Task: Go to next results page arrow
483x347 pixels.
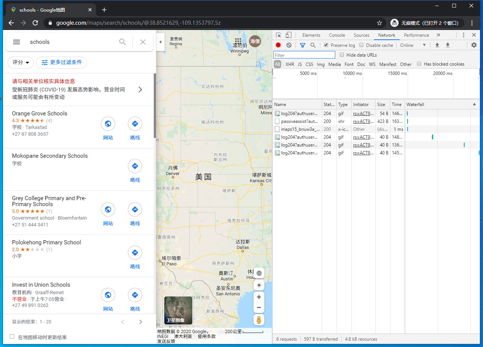Action: point(141,322)
